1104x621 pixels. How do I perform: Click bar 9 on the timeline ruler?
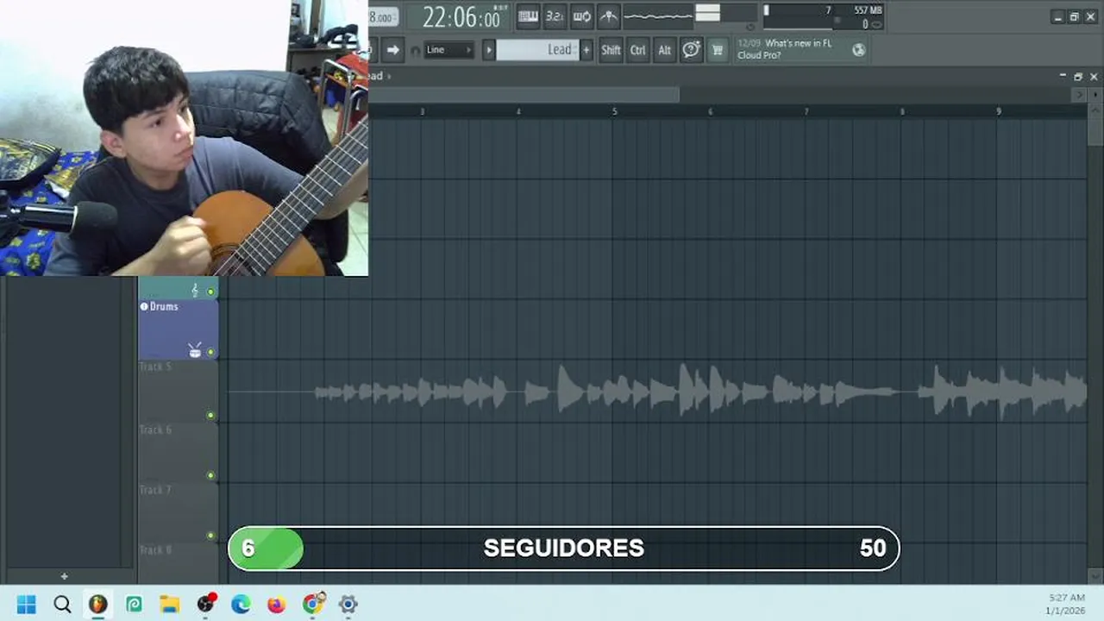coord(999,112)
